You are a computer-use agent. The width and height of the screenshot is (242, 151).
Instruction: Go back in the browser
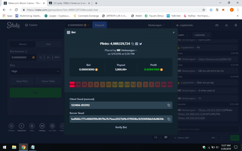(4, 10)
